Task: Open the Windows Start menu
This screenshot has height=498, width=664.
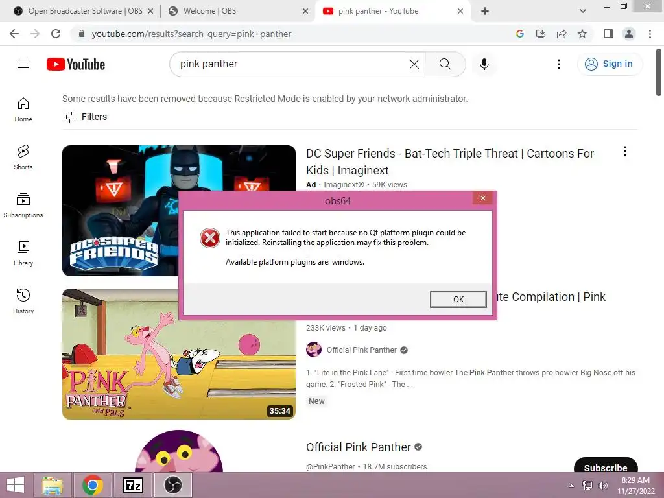Action: [16, 485]
